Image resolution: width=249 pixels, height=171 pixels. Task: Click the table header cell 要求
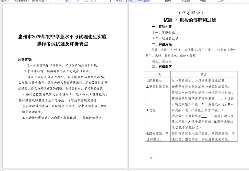204,75
